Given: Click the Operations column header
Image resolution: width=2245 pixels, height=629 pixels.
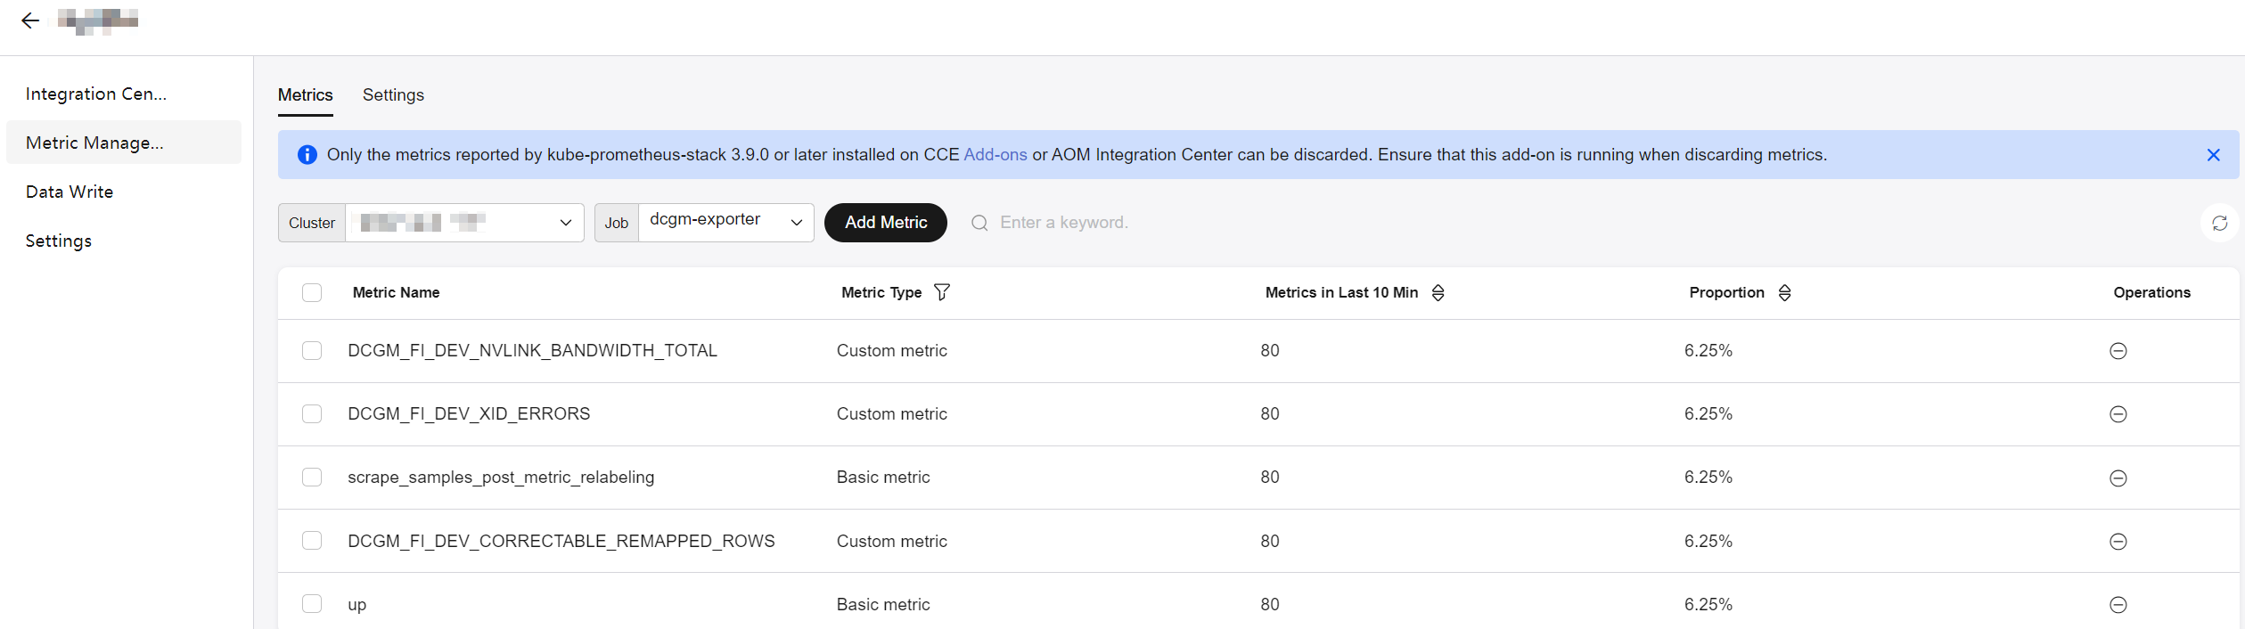Looking at the screenshot, I should click(2151, 292).
